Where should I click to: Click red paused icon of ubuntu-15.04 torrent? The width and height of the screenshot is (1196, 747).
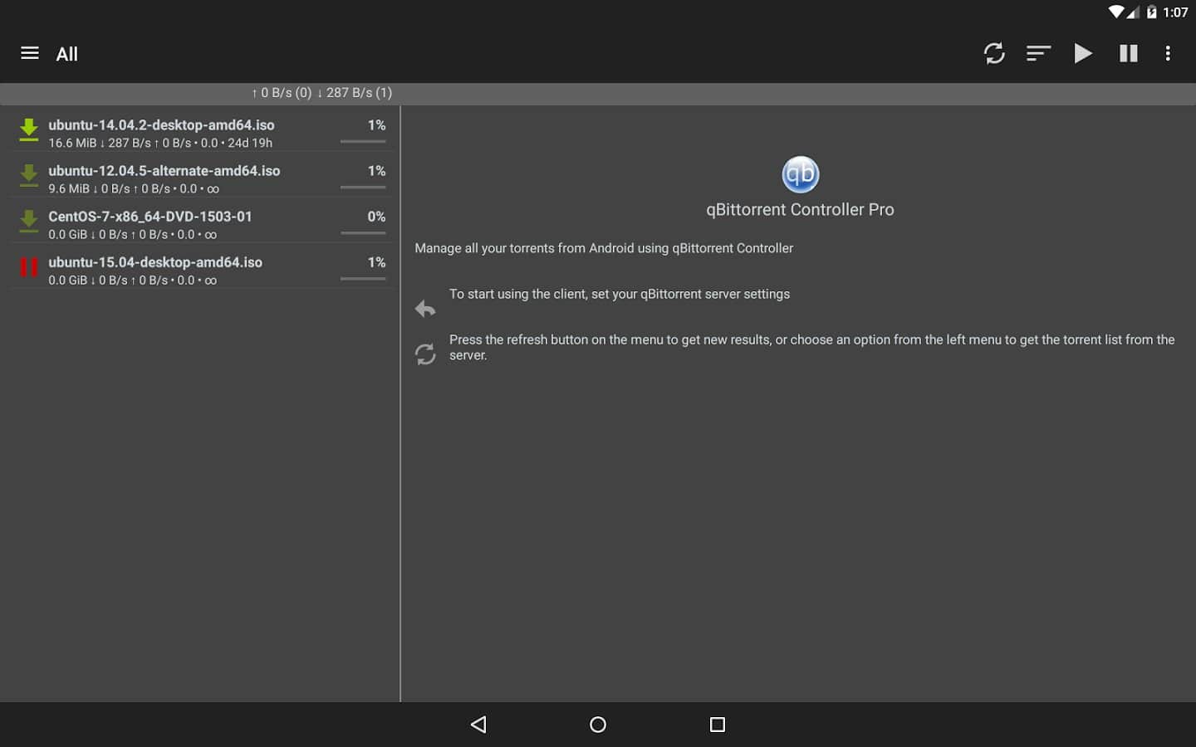[x=29, y=267]
